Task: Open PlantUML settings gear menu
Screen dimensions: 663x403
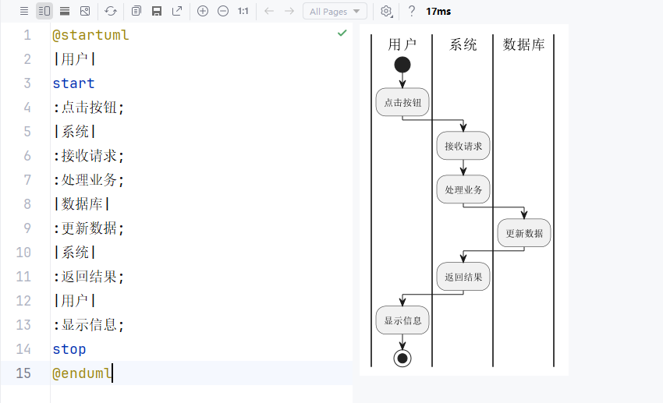Action: point(386,12)
